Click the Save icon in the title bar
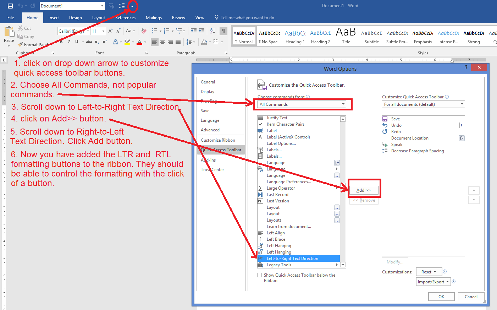This screenshot has width=497, height=310. click(x=10, y=6)
